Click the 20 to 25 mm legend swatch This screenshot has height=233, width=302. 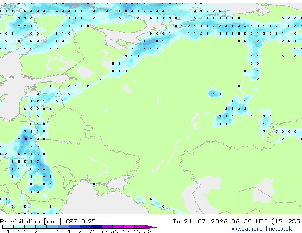tap(85, 227)
